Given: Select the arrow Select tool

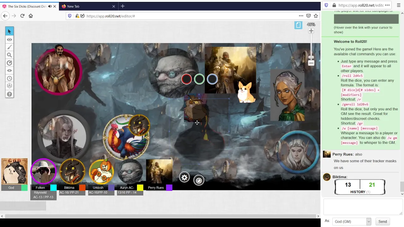Looking at the screenshot, I should click(9, 31).
